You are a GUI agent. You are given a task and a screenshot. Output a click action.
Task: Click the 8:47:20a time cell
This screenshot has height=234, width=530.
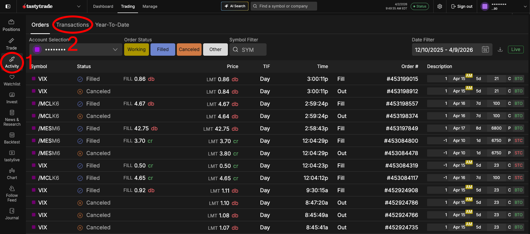coord(317,203)
